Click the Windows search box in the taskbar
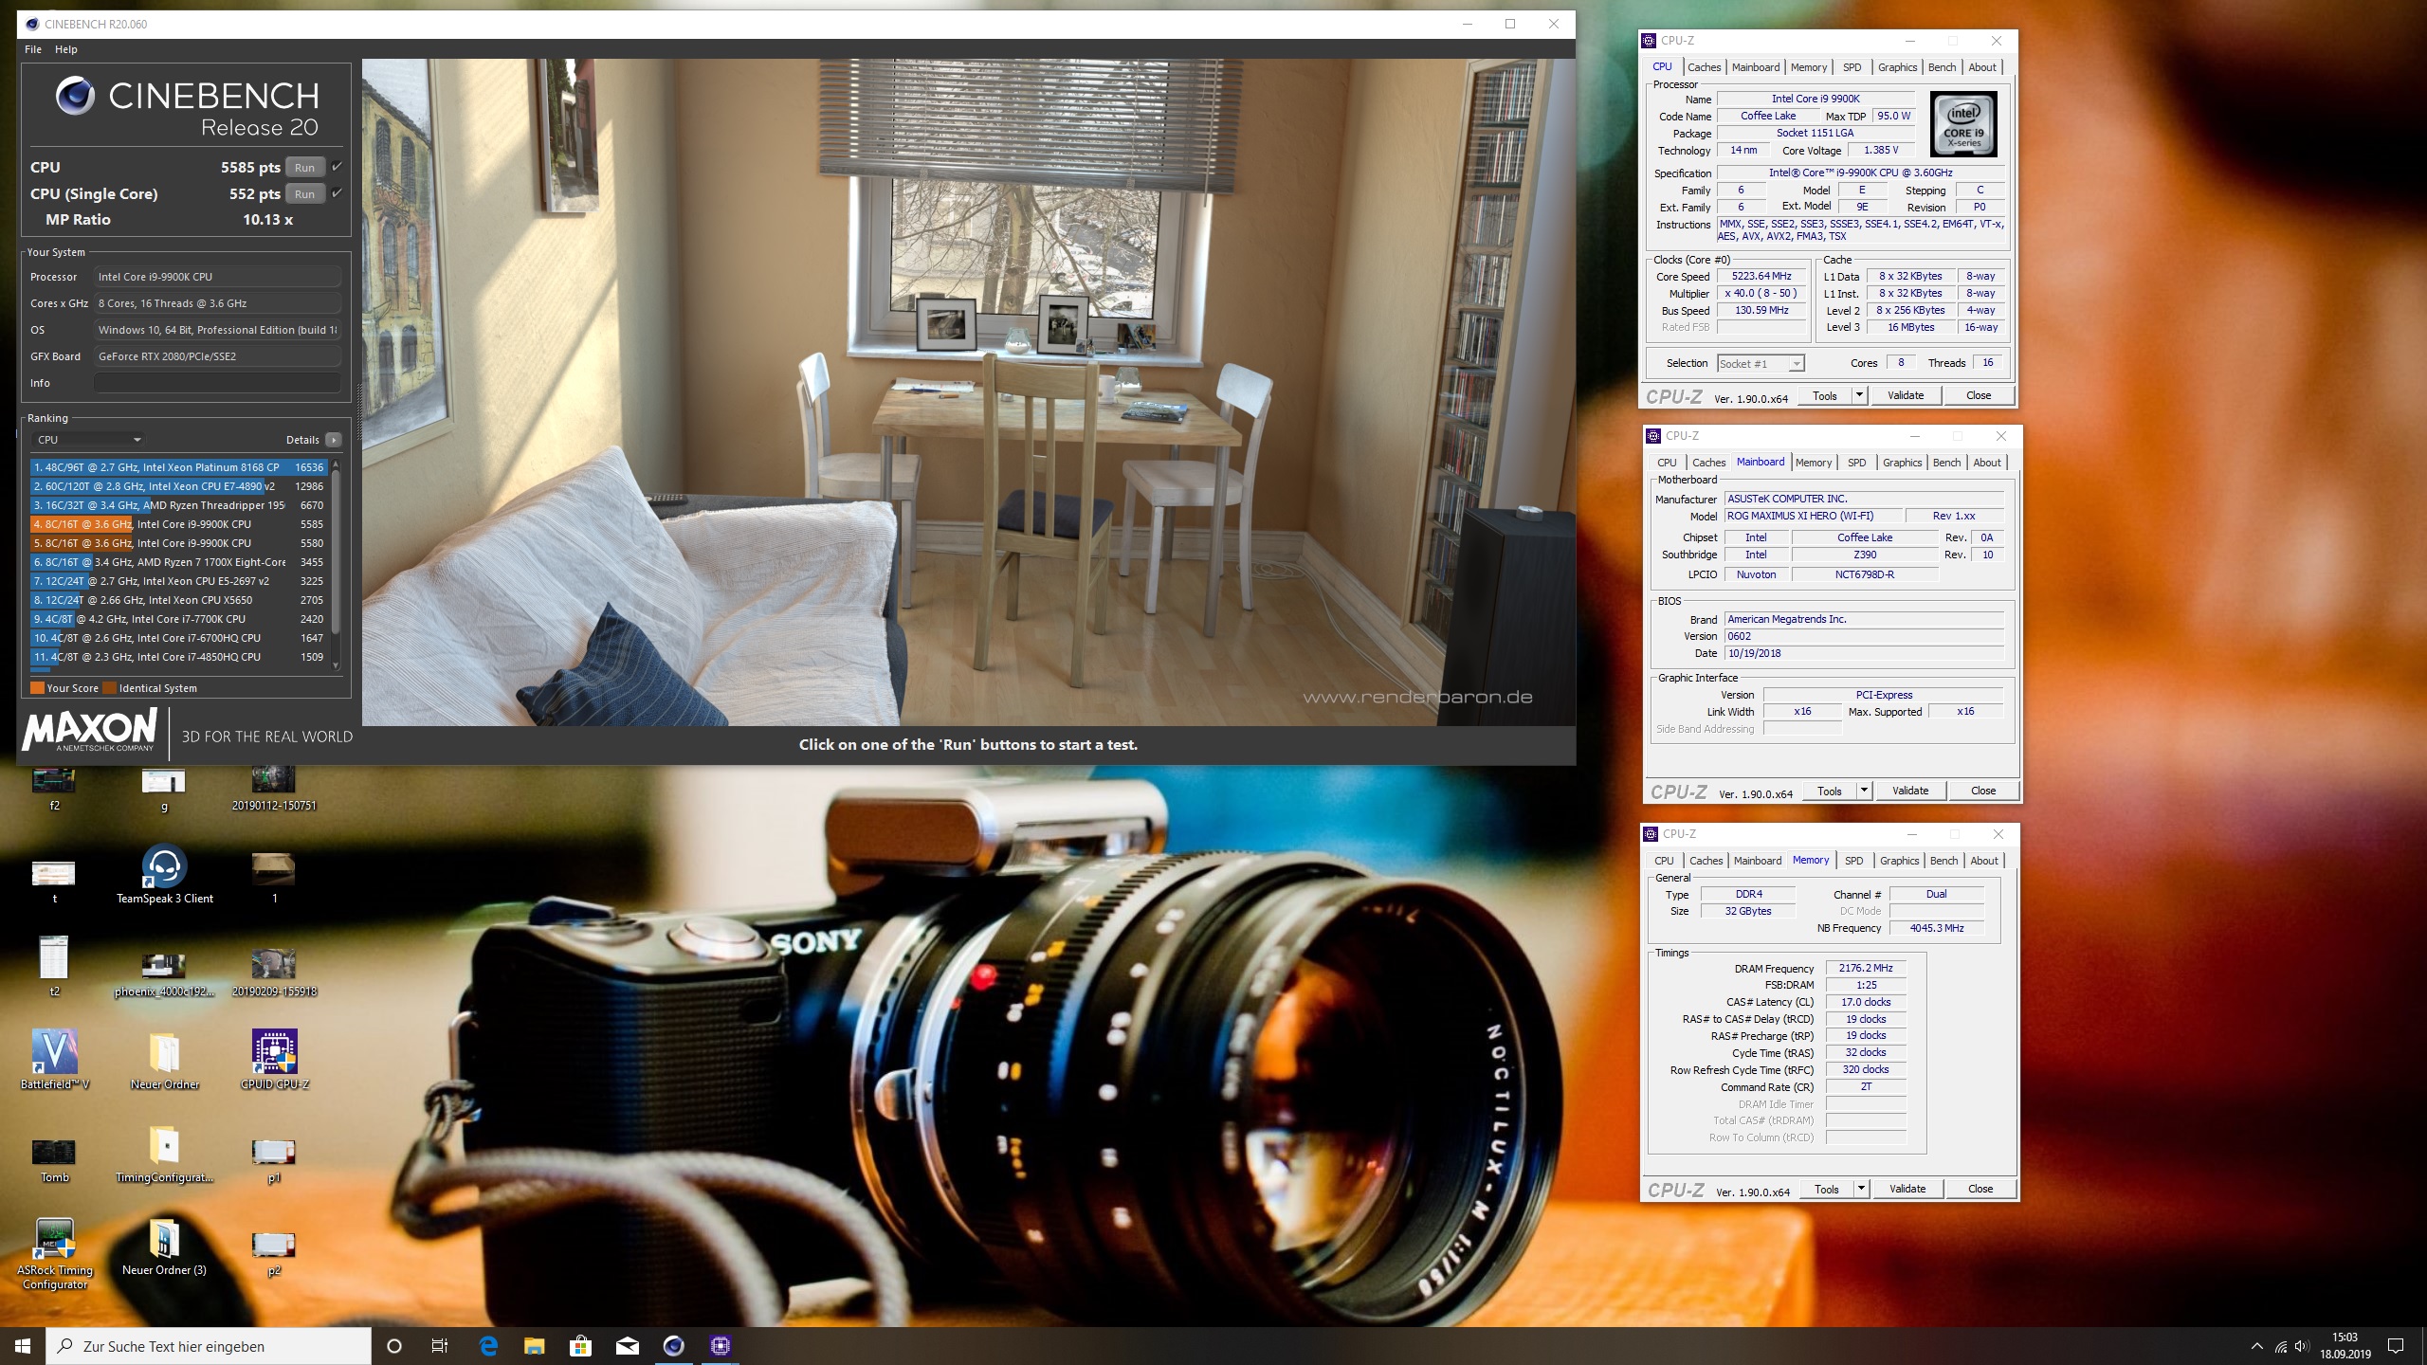2427x1365 pixels. 209,1346
